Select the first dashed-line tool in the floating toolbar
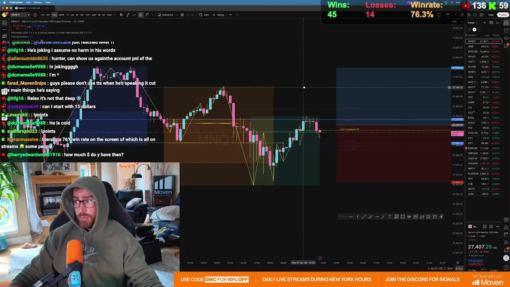This screenshot has height=287, width=510. [x=345, y=216]
